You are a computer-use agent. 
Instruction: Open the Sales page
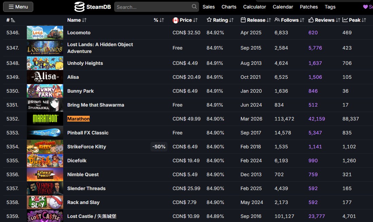click(x=209, y=7)
